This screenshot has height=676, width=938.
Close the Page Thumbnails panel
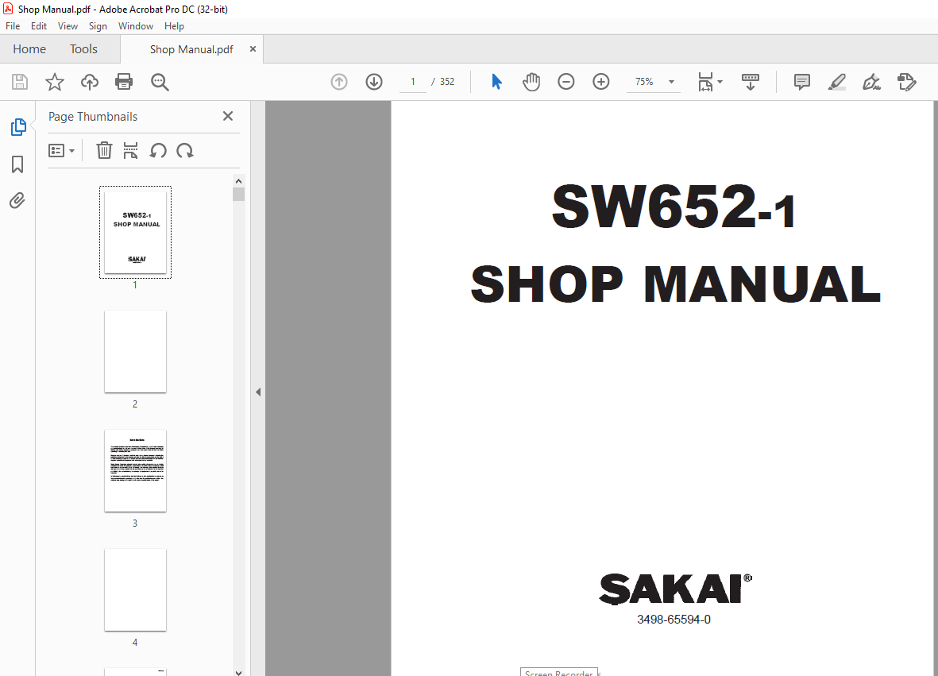point(228,116)
